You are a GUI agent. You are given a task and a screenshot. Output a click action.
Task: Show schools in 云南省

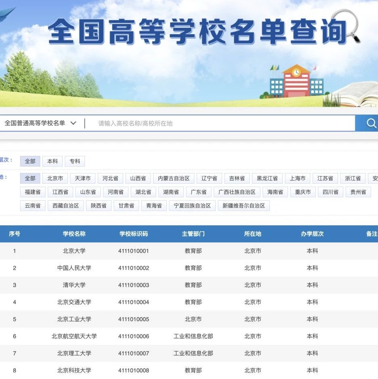(33, 206)
